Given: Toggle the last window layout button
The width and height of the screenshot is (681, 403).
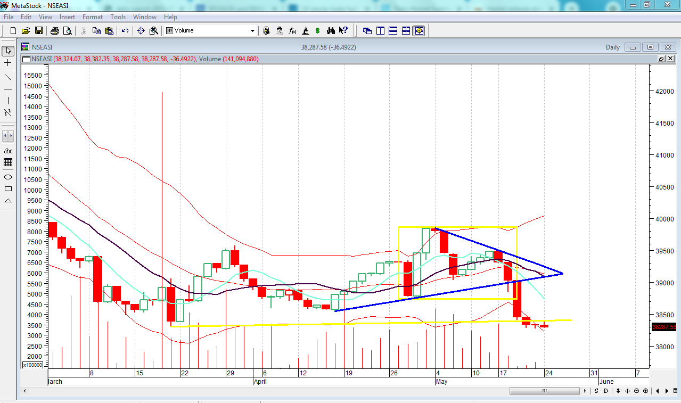Looking at the screenshot, I should coord(419,31).
